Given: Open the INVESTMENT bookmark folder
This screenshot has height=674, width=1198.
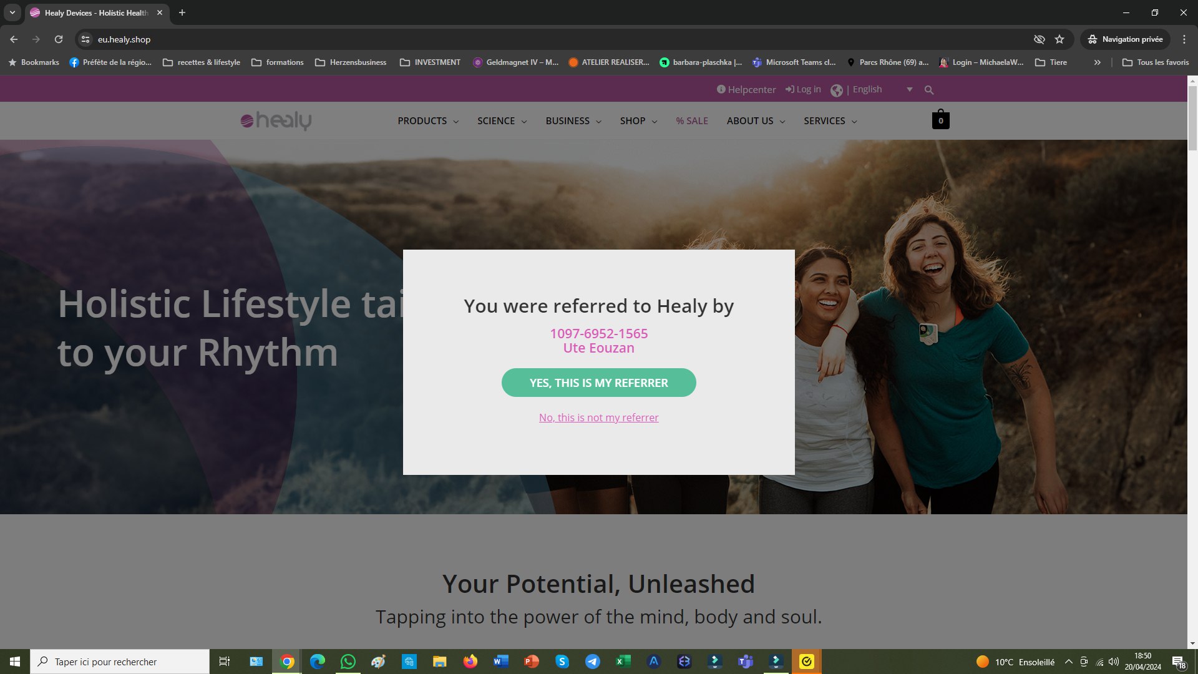Looking at the screenshot, I should (x=430, y=62).
